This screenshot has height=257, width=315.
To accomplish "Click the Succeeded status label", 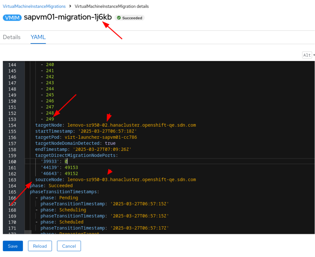I will 130,18.
